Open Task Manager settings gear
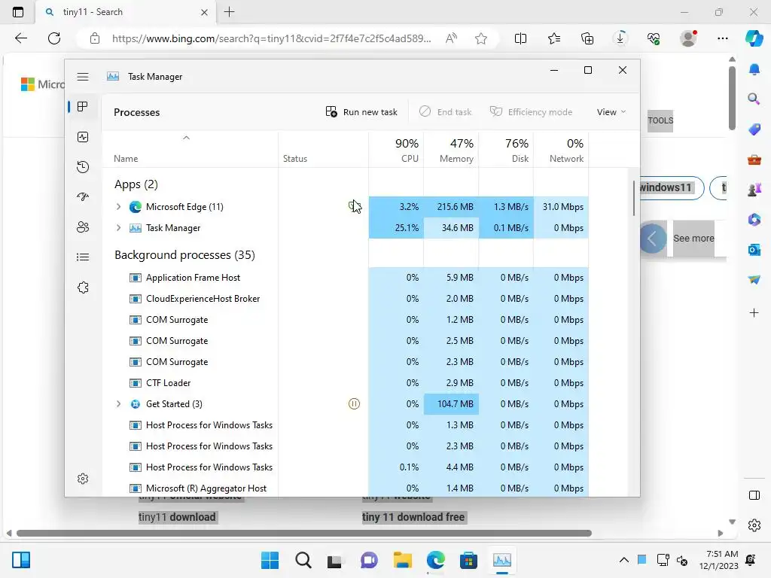The width and height of the screenshot is (771, 578). (83, 479)
